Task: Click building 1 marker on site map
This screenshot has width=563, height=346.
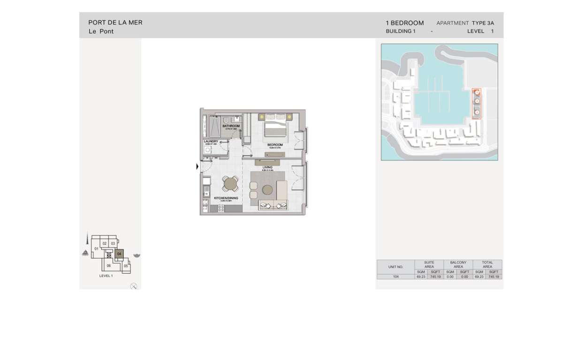Action: point(477,92)
